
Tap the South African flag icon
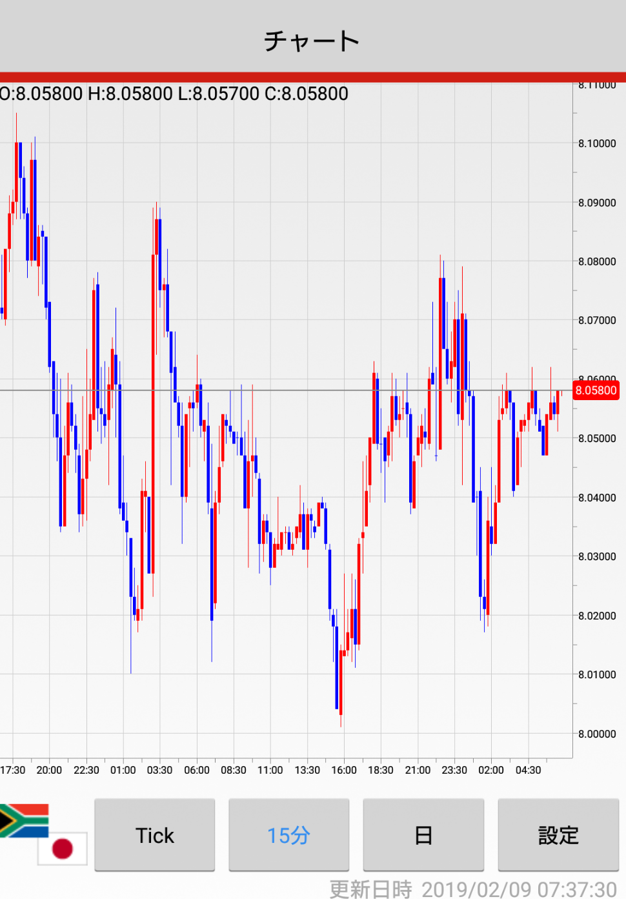tap(25, 820)
